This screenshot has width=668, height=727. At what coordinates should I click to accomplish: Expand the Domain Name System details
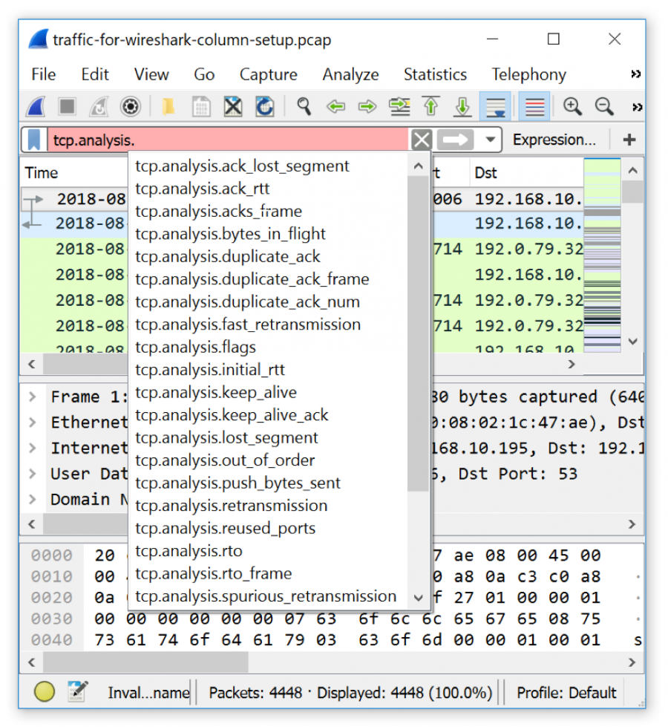click(x=32, y=500)
